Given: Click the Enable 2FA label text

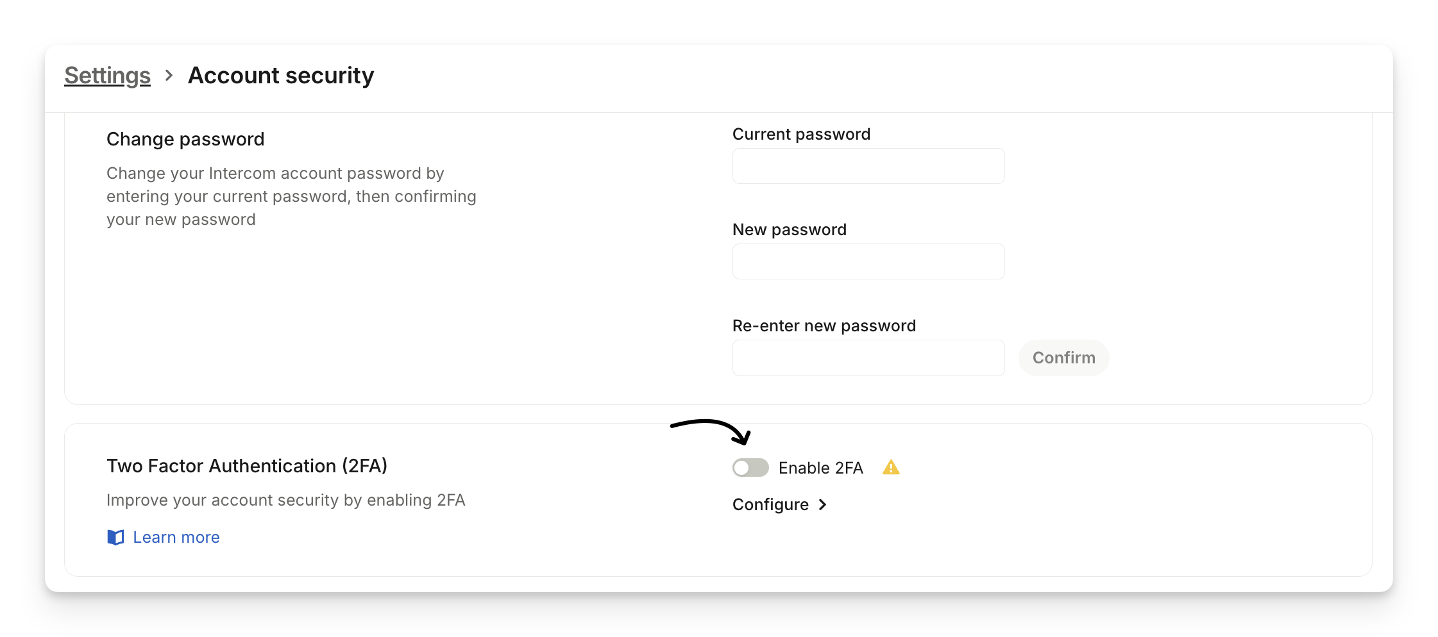Looking at the screenshot, I should click(820, 468).
